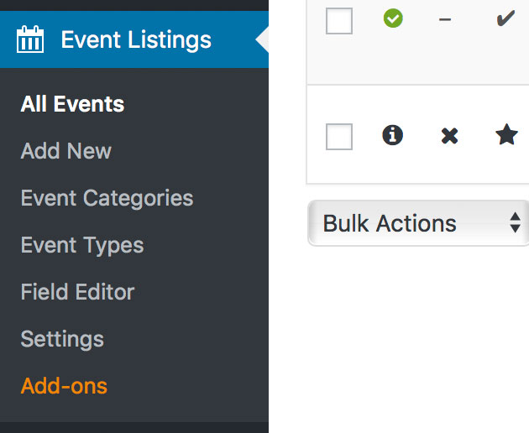
Task: Open the Bulk Actions dropdown
Action: point(418,223)
